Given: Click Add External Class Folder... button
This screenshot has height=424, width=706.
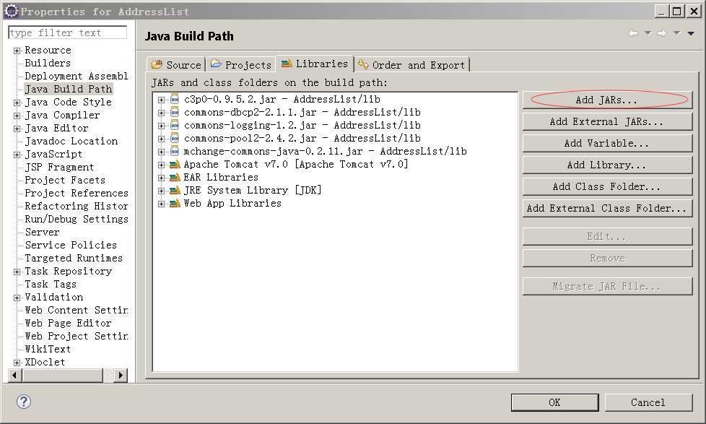Looking at the screenshot, I should coord(607,208).
